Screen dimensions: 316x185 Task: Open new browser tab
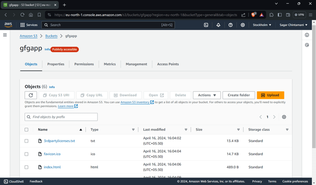coord(64,5)
